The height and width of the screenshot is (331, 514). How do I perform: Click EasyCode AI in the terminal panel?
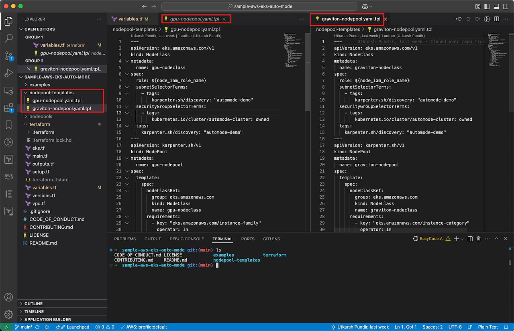(431, 239)
